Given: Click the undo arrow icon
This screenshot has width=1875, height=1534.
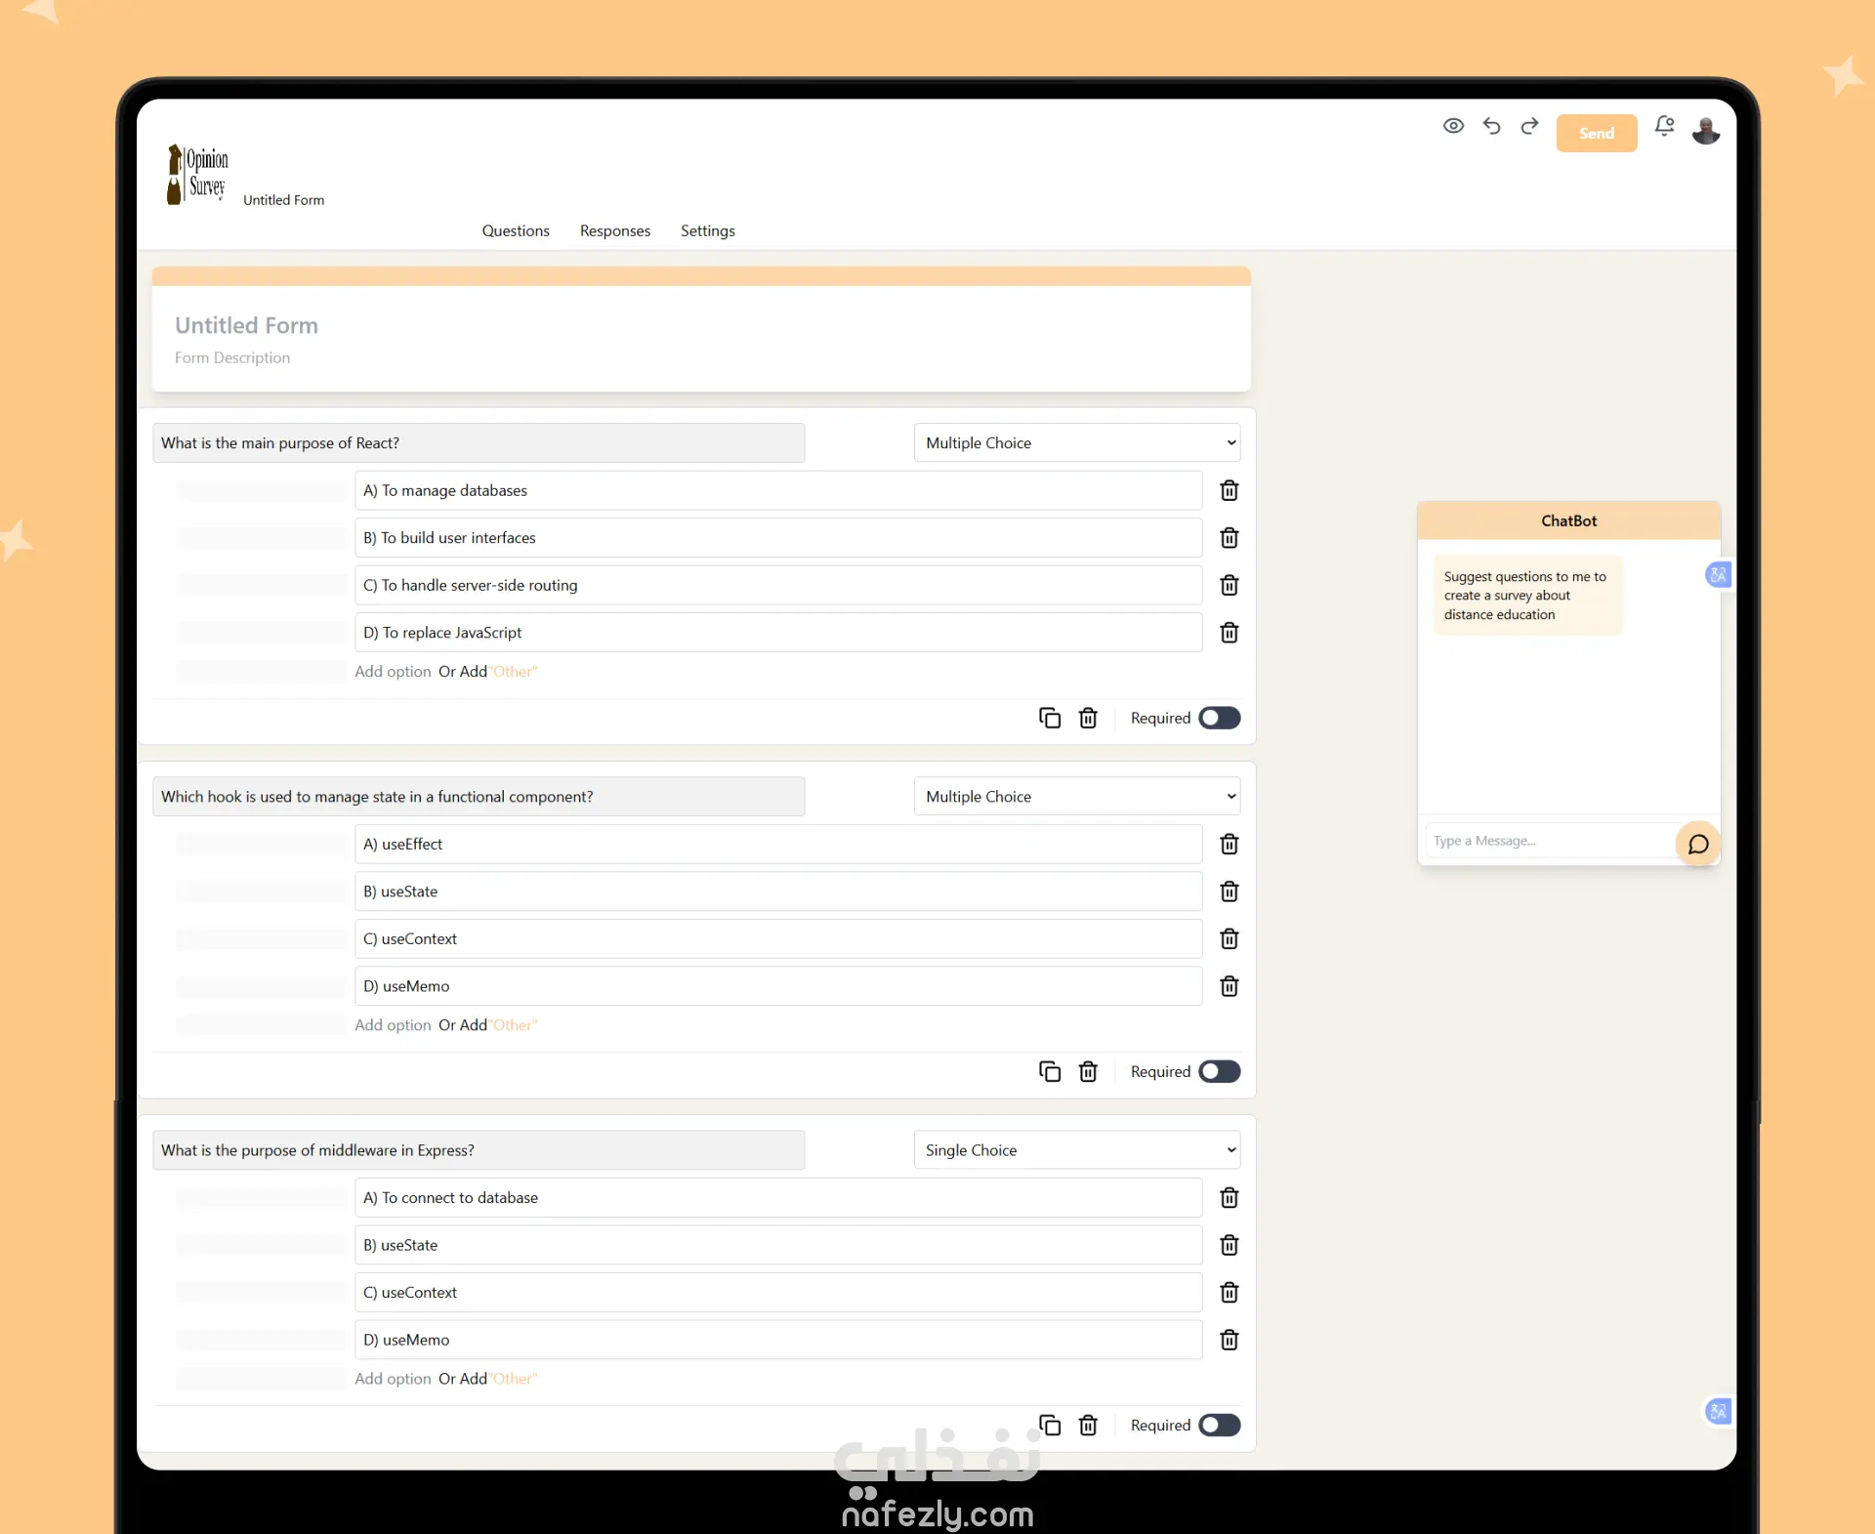Looking at the screenshot, I should (1491, 126).
